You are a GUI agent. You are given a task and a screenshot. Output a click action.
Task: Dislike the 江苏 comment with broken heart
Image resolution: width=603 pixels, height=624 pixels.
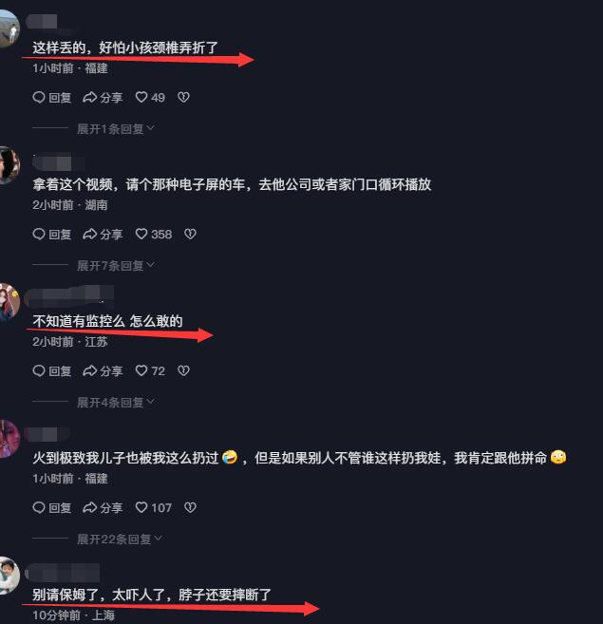pos(183,371)
